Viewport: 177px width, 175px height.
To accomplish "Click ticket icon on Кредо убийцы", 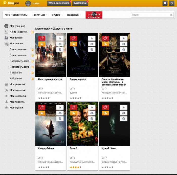I will coord(42,107).
